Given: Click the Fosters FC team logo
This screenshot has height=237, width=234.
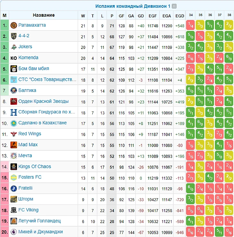Looking at the screenshot, I should 13,177.
